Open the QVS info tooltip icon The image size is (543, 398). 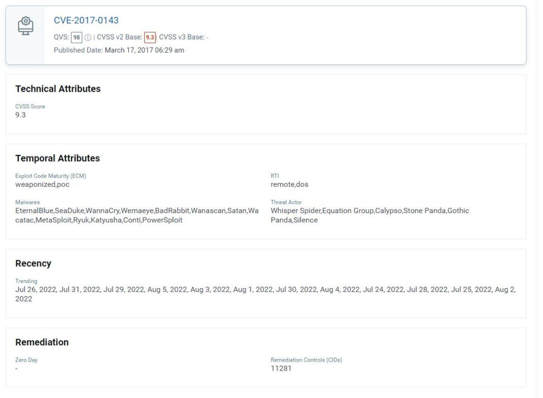pyautogui.click(x=87, y=36)
